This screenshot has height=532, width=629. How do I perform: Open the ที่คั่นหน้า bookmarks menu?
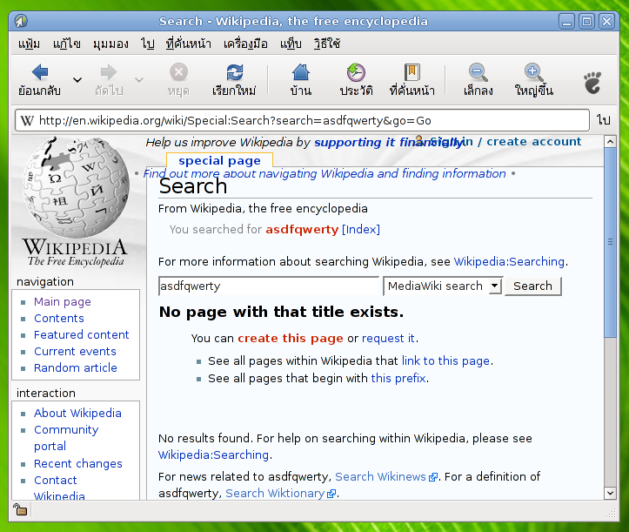pyautogui.click(x=189, y=44)
